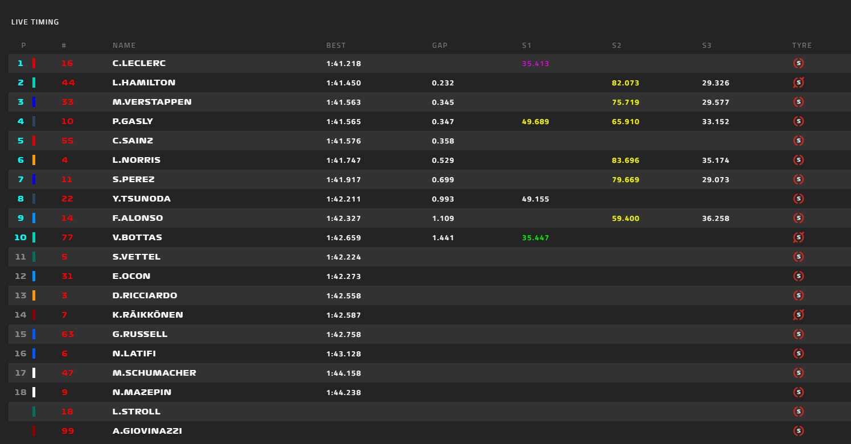Click the TYRE column header

(x=801, y=46)
